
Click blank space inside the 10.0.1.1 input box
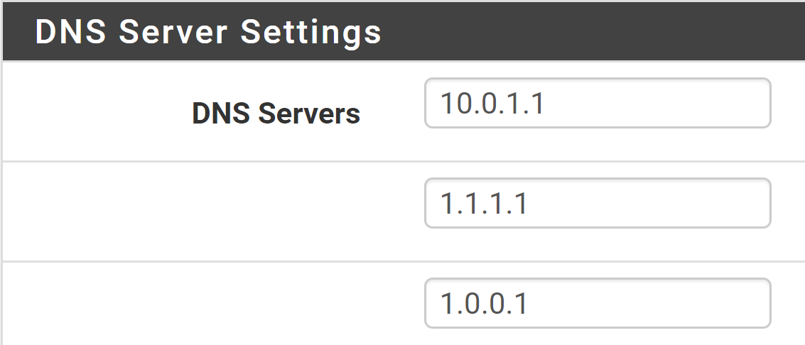(x=657, y=102)
